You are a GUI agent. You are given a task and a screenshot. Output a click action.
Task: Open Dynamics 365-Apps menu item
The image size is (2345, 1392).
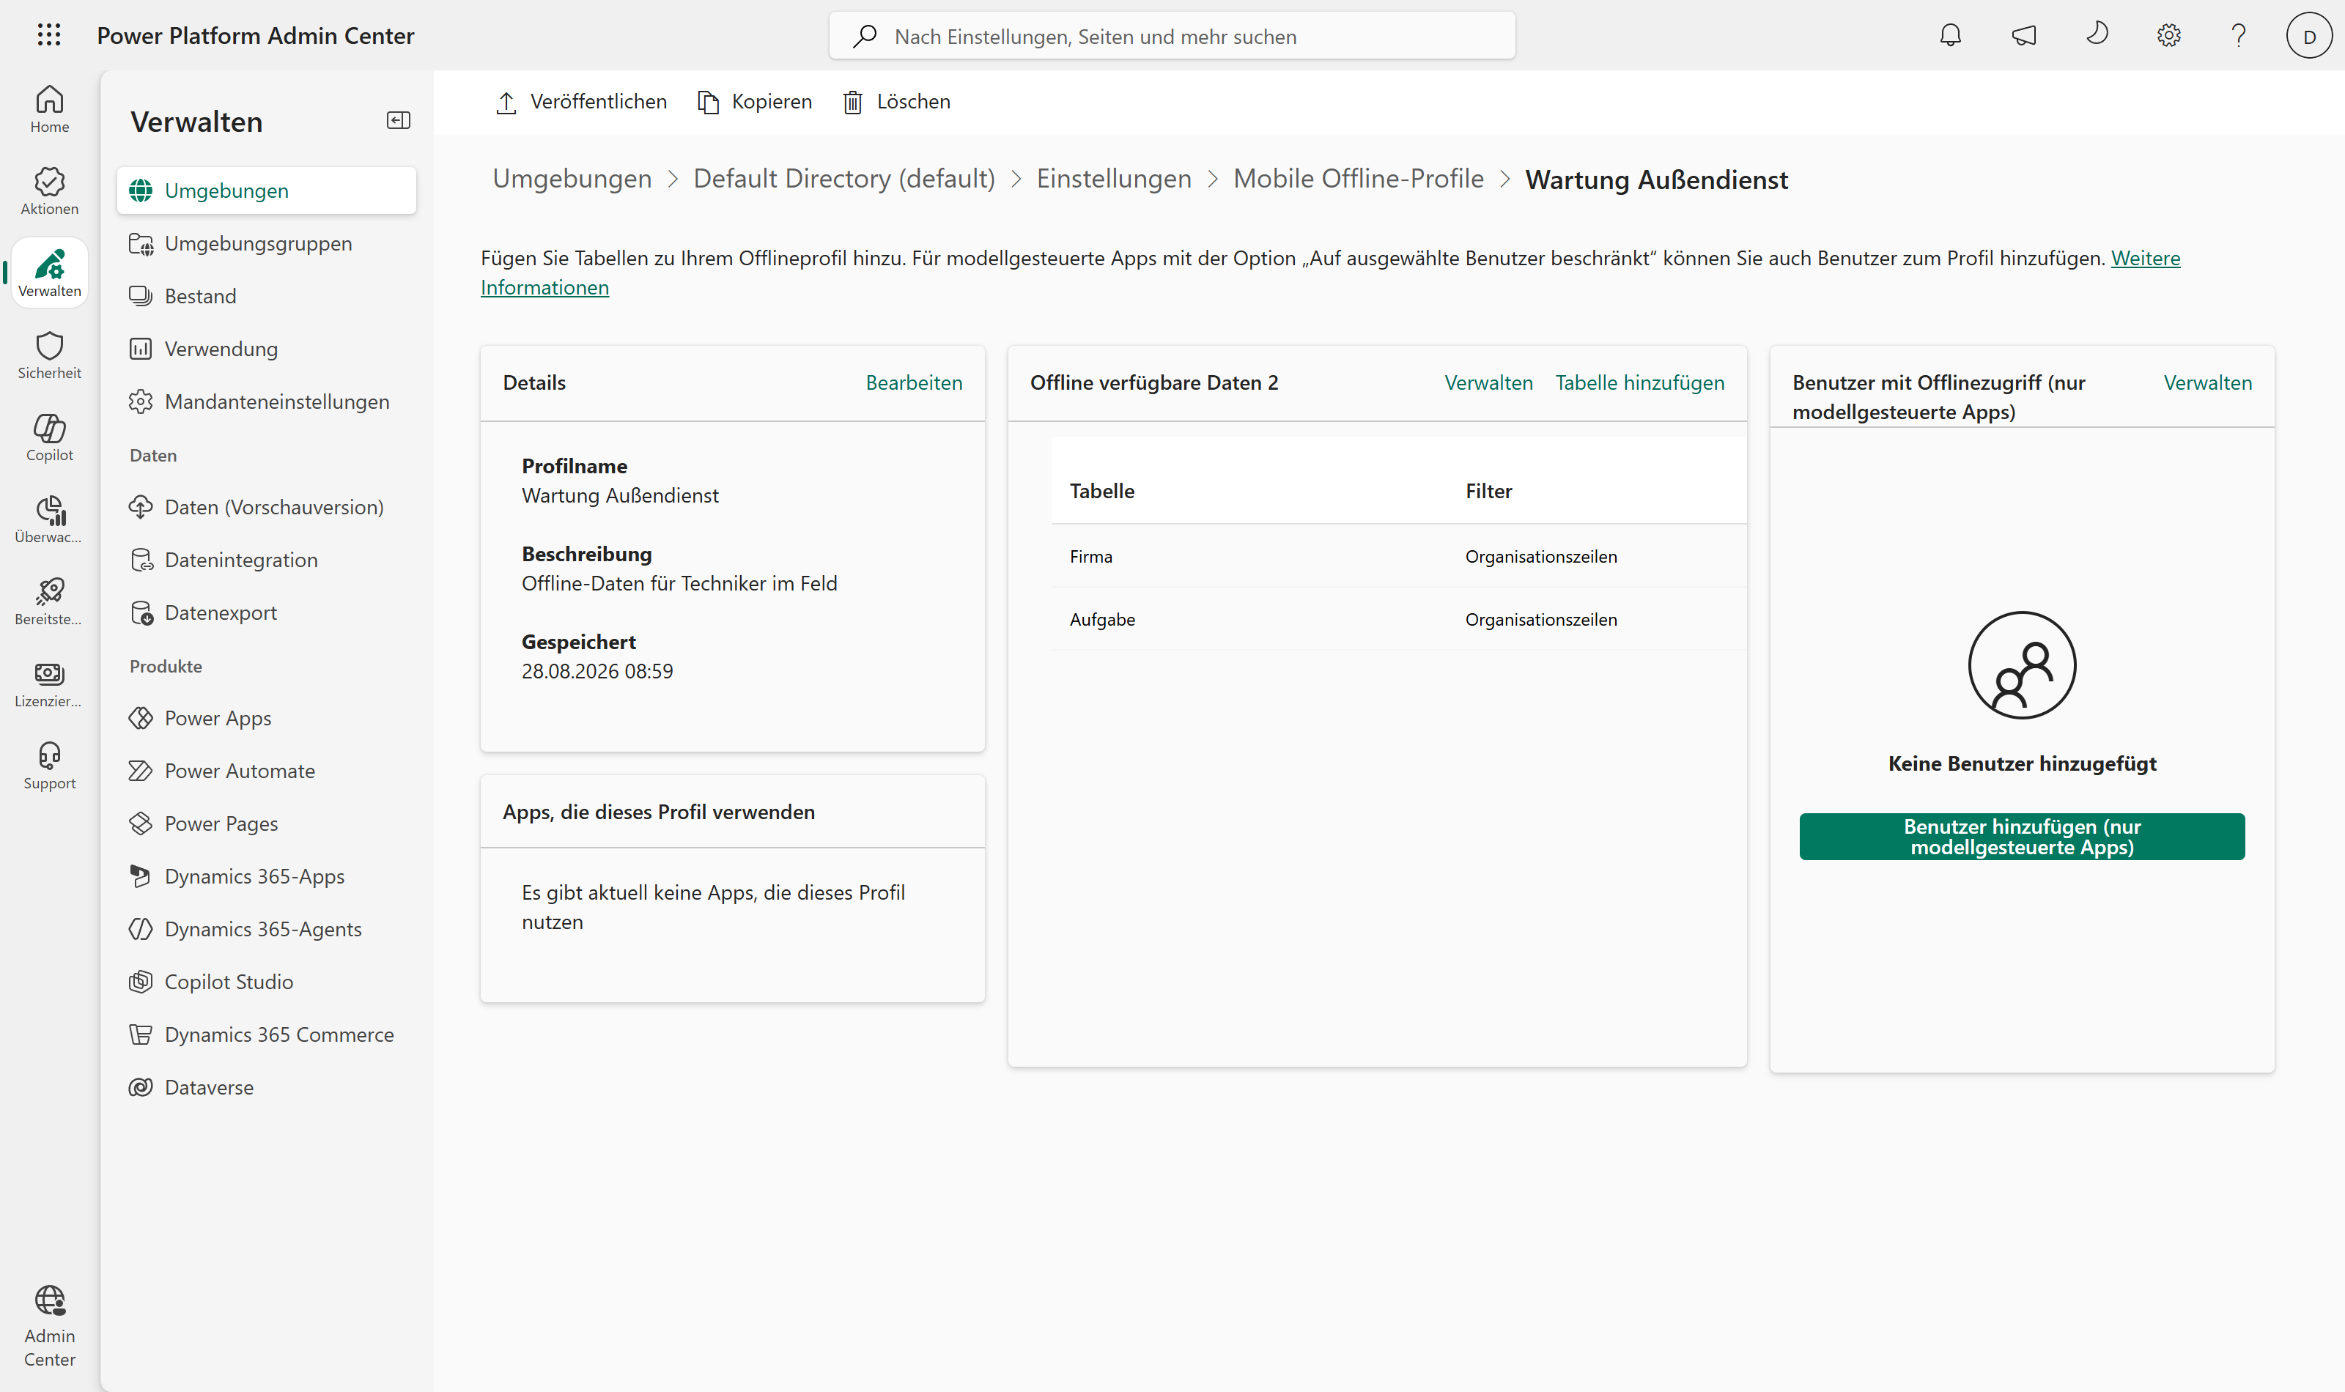[x=267, y=876]
